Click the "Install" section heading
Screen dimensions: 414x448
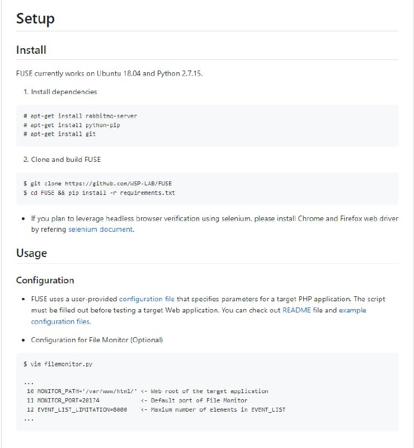coord(31,50)
